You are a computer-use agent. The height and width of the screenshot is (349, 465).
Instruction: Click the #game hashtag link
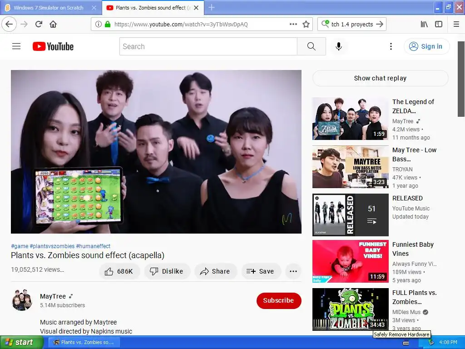coord(20,246)
